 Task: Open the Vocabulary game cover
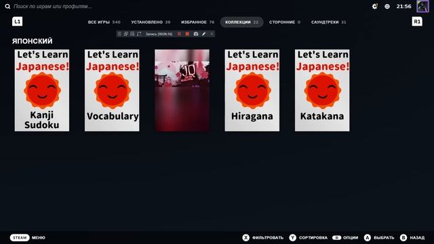tap(112, 90)
